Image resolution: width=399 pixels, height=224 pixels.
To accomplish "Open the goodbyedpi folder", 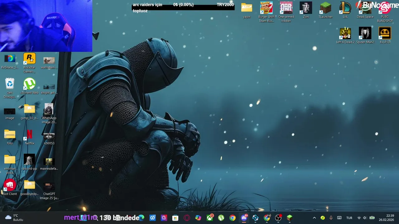I will [x=29, y=188].
